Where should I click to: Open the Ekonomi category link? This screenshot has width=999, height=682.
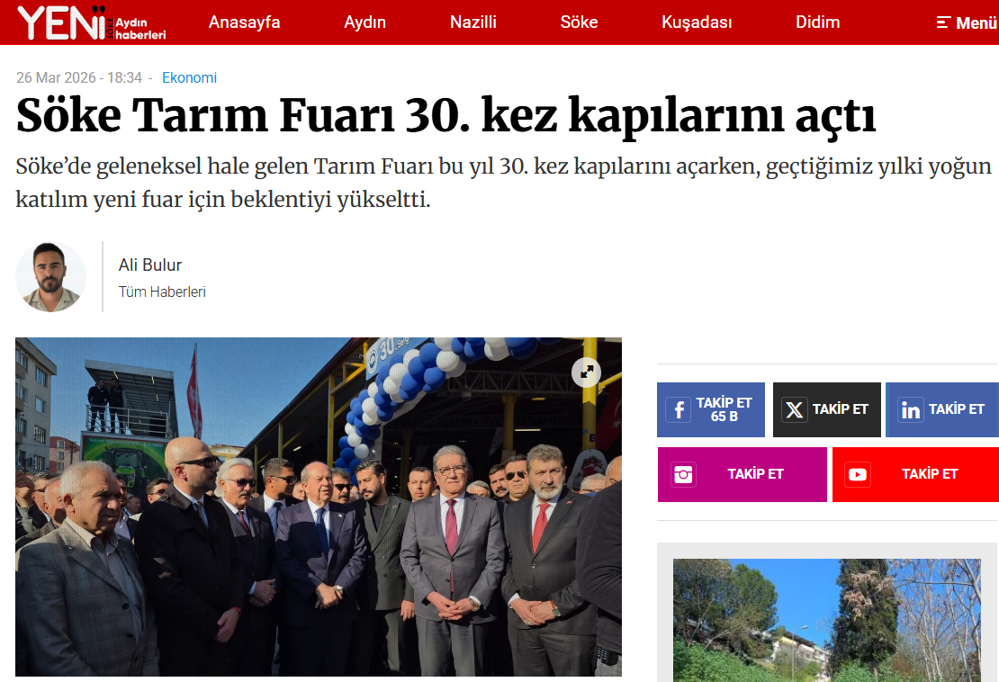click(x=189, y=77)
